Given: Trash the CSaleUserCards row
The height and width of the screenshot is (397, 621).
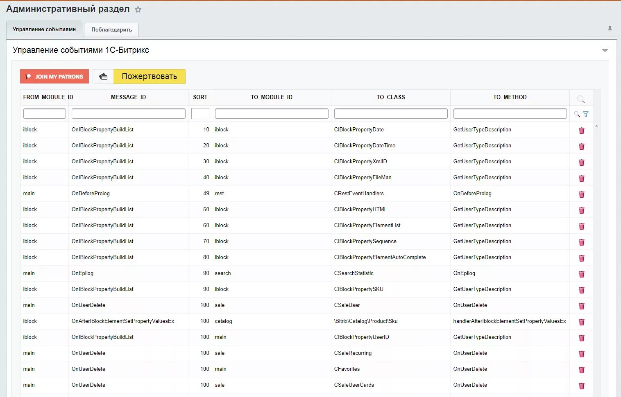Looking at the screenshot, I should tap(581, 386).
